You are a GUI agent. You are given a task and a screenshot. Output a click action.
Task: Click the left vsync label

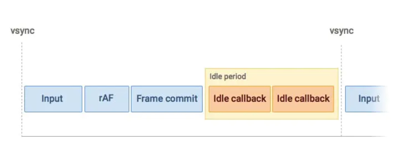point(22,31)
